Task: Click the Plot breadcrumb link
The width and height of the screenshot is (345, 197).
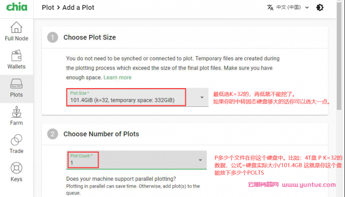Action: coord(48,7)
